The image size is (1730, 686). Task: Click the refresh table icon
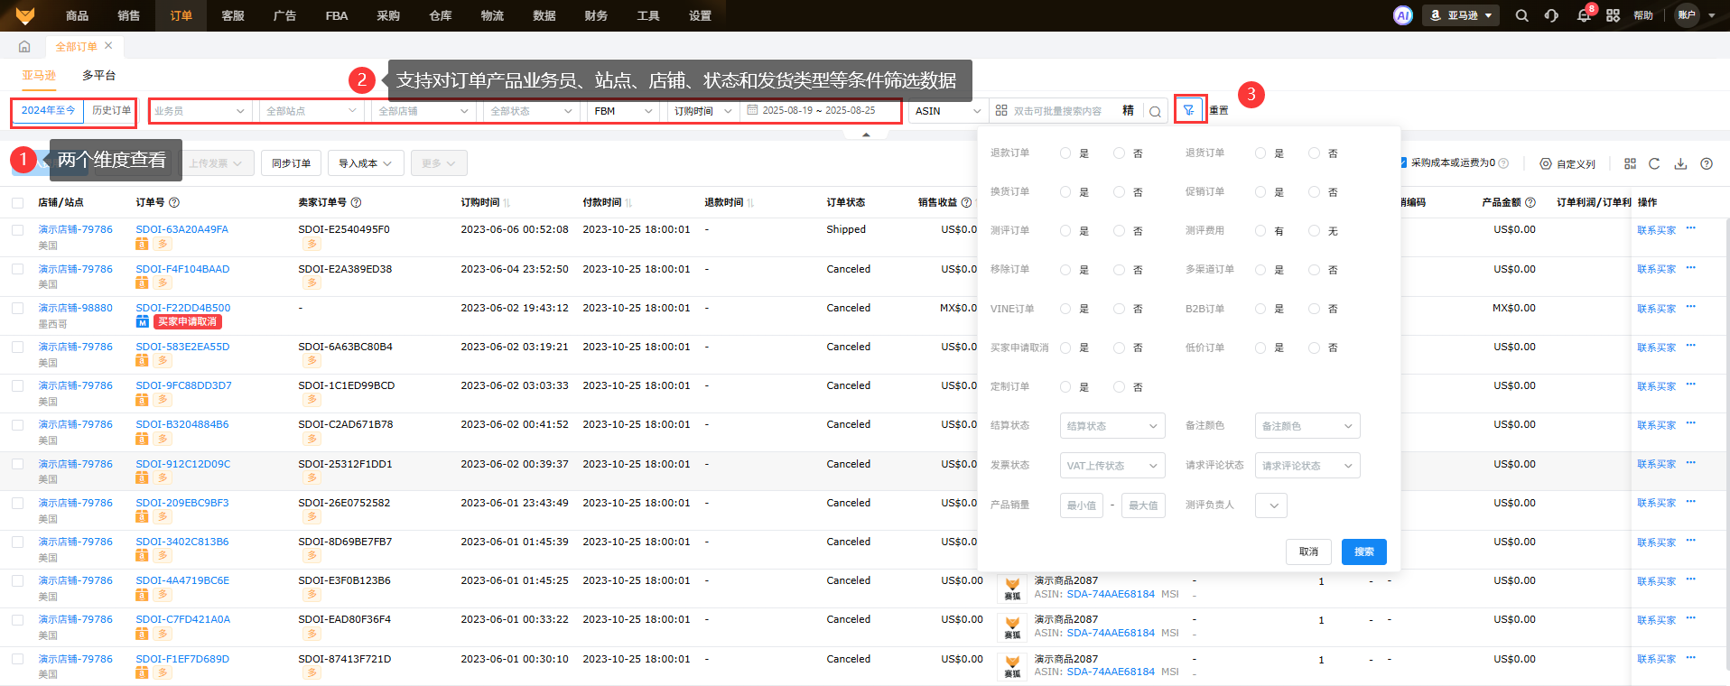pyautogui.click(x=1654, y=163)
